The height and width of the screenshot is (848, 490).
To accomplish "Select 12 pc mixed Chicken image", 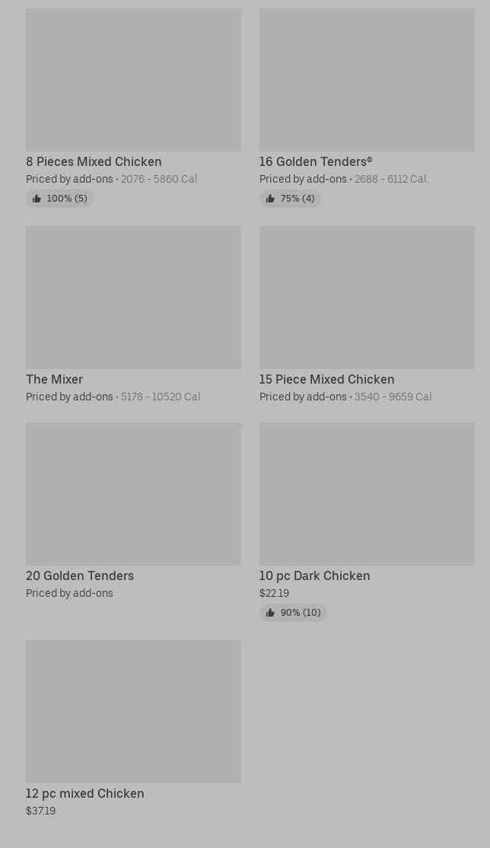I will tap(133, 711).
